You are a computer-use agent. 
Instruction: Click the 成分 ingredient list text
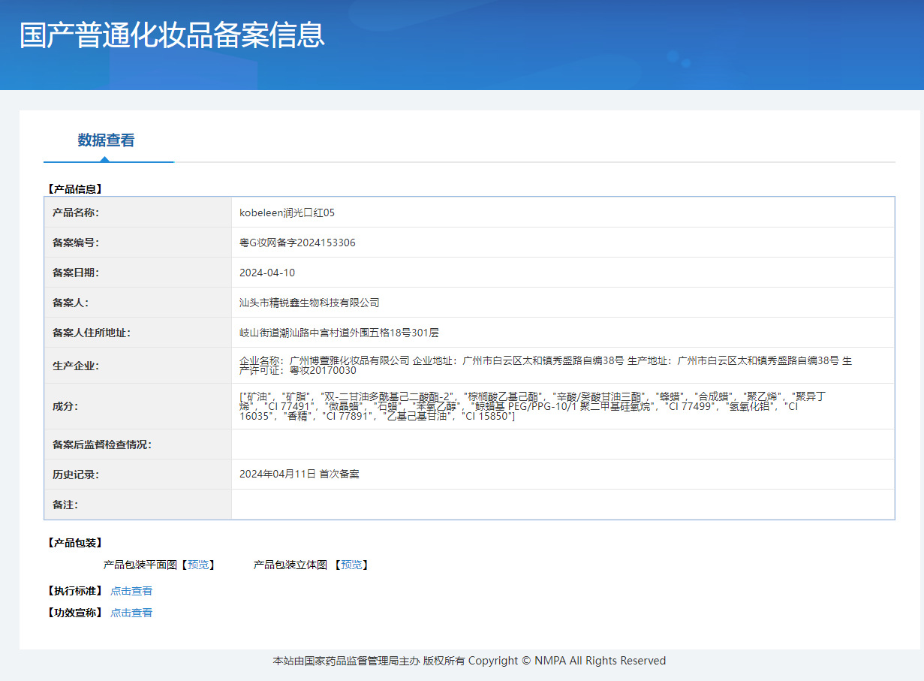click(x=533, y=406)
